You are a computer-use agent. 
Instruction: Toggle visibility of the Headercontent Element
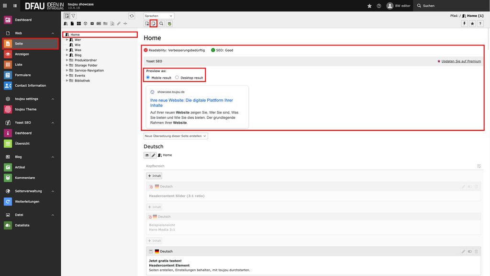point(469,252)
